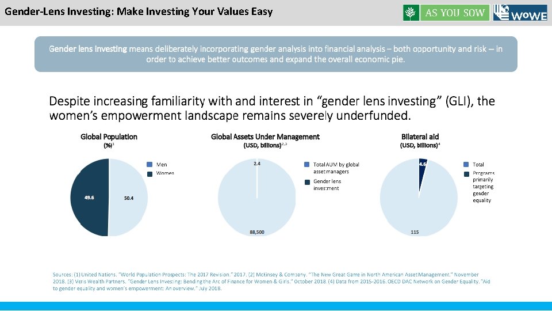552x311 pixels.
Task: Click the 115 value in Bilateral aid pie
Action: tap(414, 232)
